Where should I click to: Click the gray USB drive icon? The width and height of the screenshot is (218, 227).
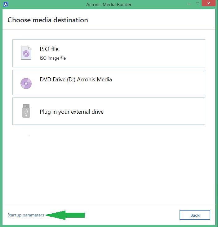26,111
